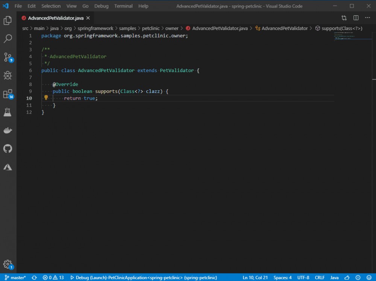The height and width of the screenshot is (281, 376).
Task: Open the editor More Actions menu
Action: point(367,18)
